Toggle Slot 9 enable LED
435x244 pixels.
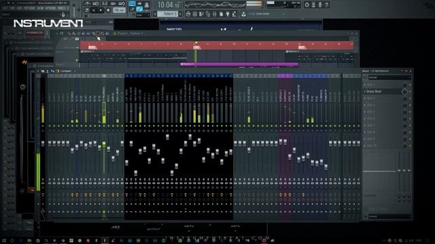410,139
